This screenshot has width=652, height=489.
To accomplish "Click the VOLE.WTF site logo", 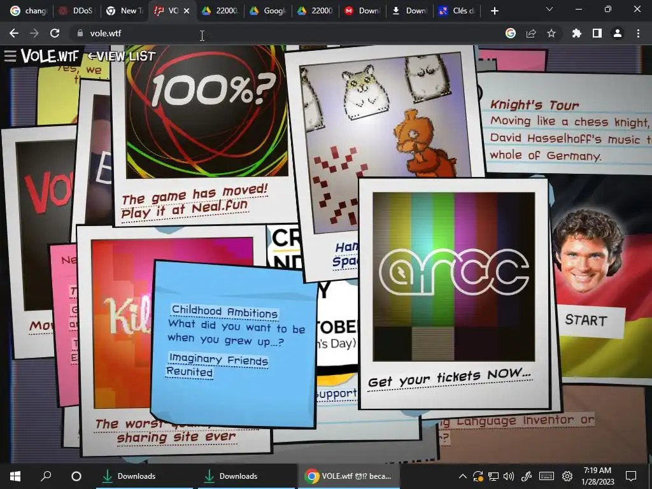I will 50,56.
